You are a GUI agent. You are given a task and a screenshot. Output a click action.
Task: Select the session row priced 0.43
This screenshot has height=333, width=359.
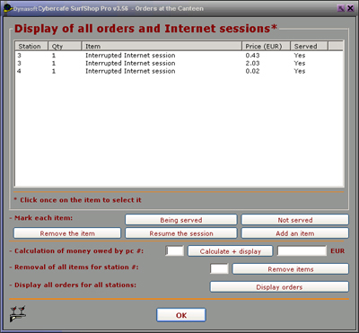(179, 56)
